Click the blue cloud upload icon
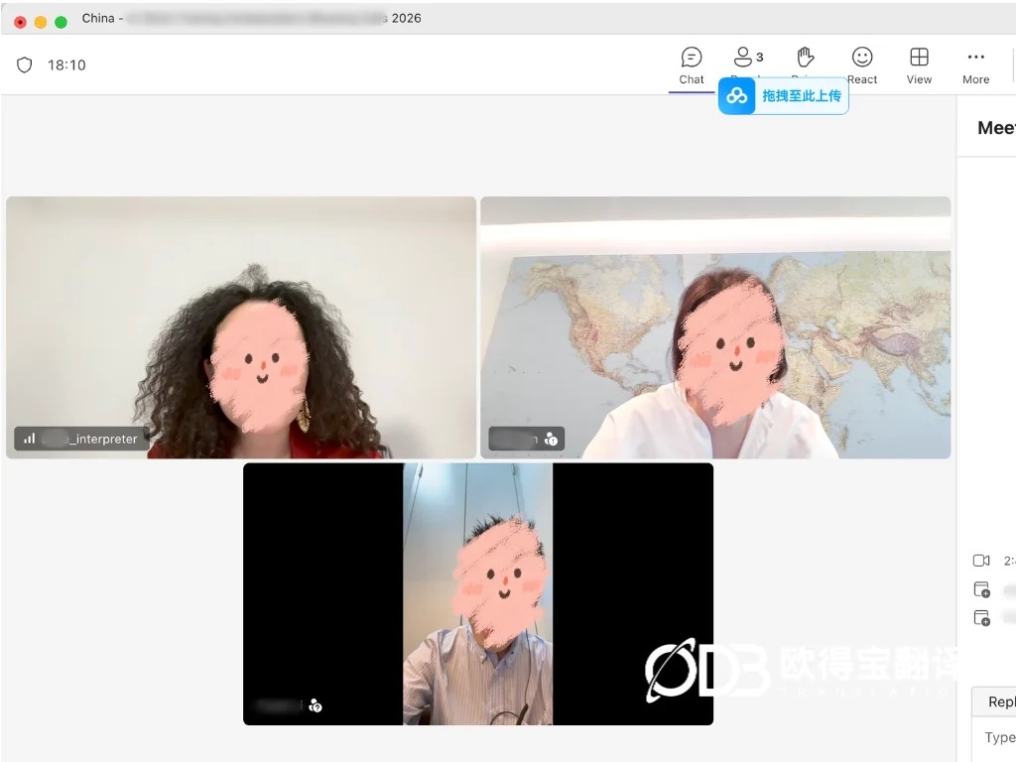 [737, 96]
